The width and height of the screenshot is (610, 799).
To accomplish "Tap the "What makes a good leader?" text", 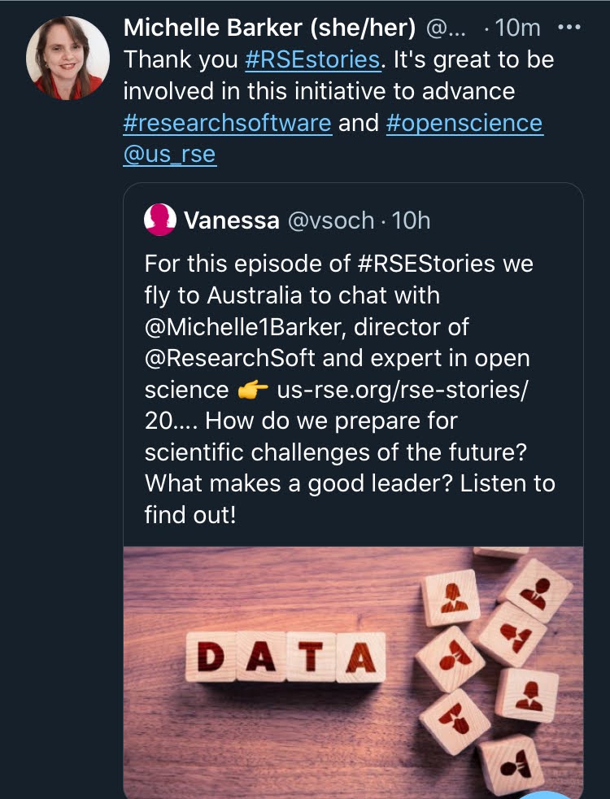I will point(298,483).
